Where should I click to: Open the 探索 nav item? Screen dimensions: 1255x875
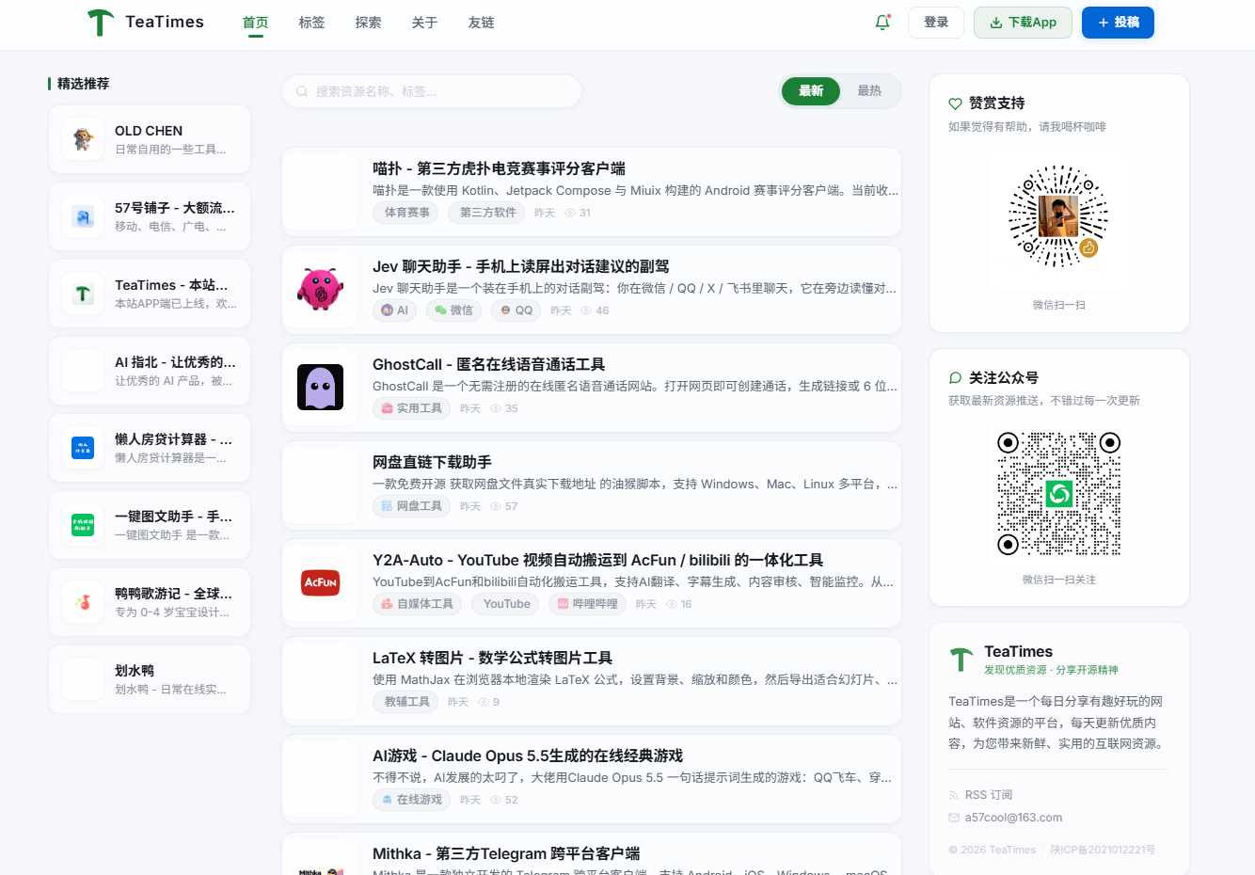[368, 23]
